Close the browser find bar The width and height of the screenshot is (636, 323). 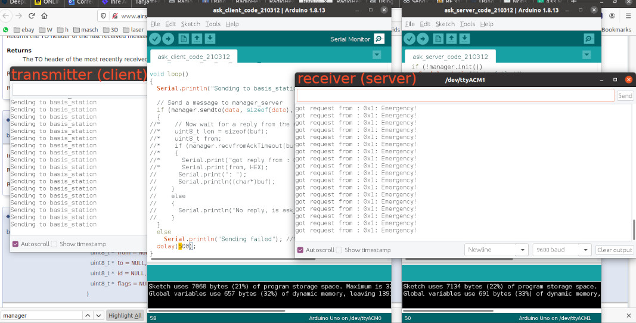(x=629, y=315)
